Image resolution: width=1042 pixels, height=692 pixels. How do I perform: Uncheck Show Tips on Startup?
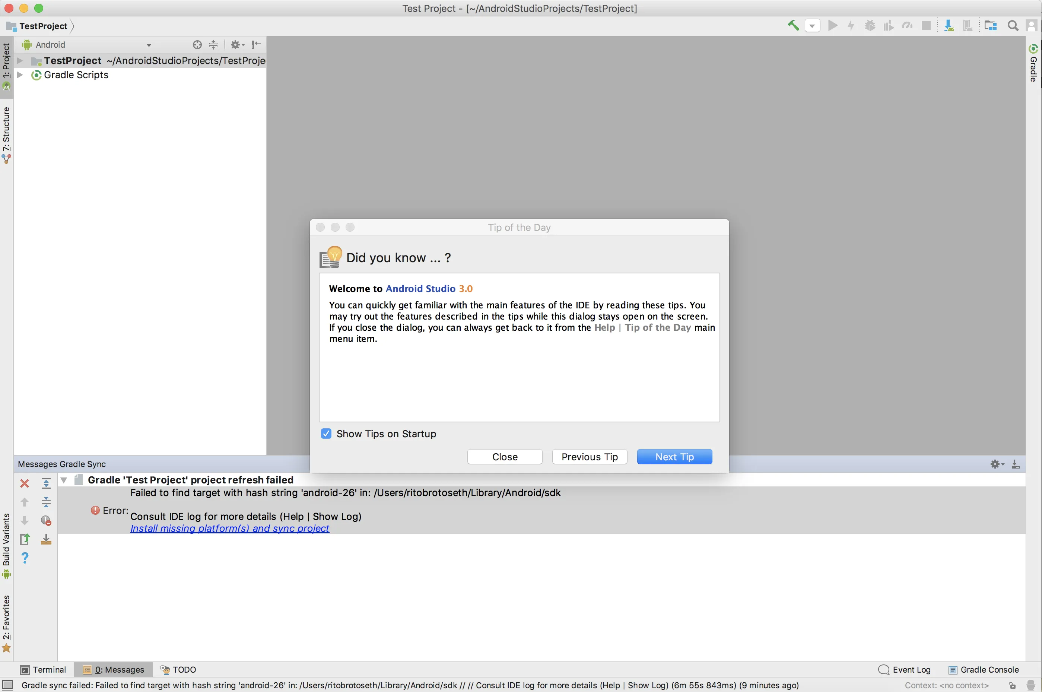coord(326,434)
